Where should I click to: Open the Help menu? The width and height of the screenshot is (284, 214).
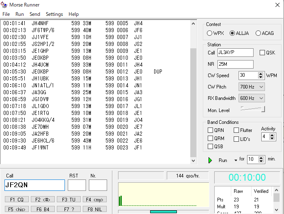[73, 14]
